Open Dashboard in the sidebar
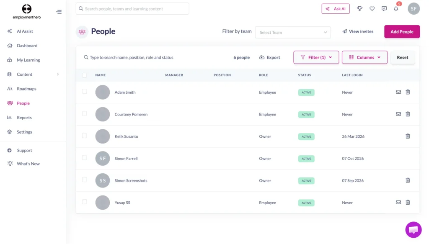The image size is (429, 244). [27, 46]
